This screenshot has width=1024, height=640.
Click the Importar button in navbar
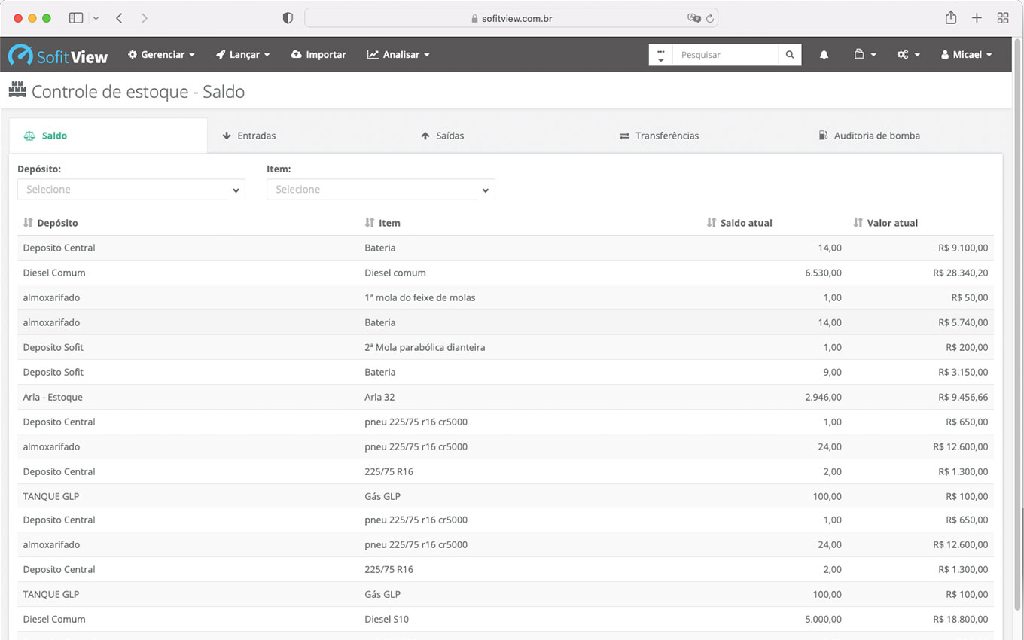(x=318, y=55)
